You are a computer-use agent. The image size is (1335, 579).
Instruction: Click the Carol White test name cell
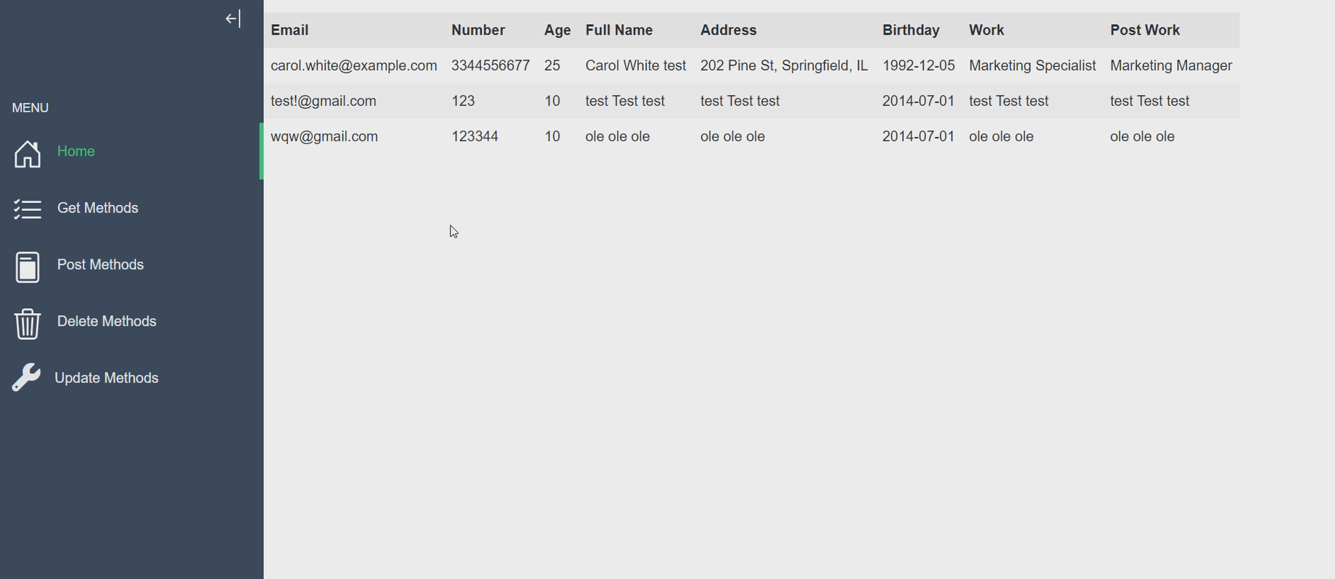[x=635, y=66]
